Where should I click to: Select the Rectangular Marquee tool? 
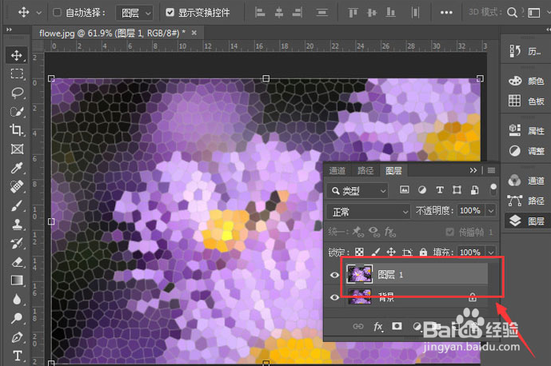click(17, 74)
